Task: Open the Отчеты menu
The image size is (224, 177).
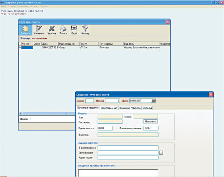Action: 35,6
